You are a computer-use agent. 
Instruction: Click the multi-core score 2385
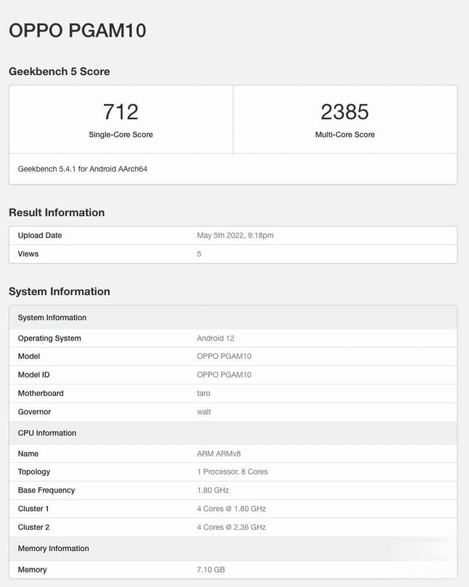pyautogui.click(x=345, y=112)
